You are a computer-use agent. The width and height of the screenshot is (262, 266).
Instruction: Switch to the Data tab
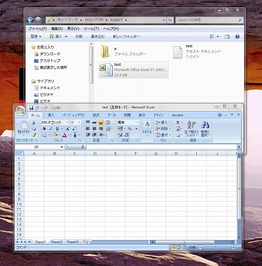tap(112, 115)
